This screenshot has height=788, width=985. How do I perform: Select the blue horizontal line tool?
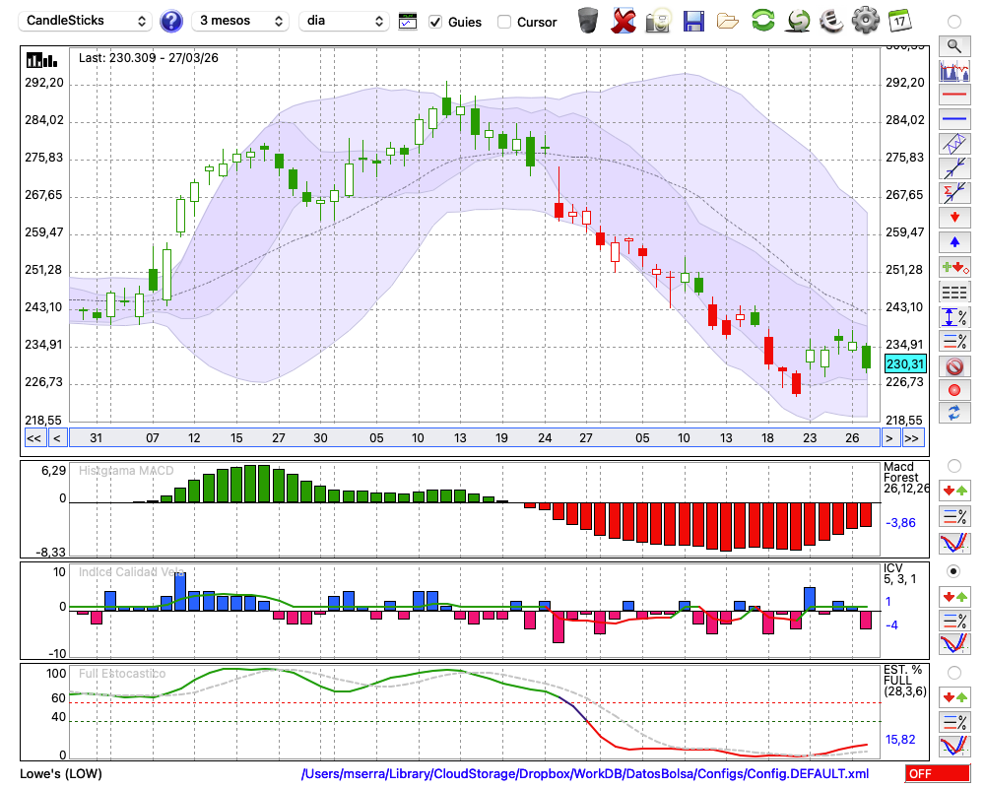pyautogui.click(x=953, y=119)
